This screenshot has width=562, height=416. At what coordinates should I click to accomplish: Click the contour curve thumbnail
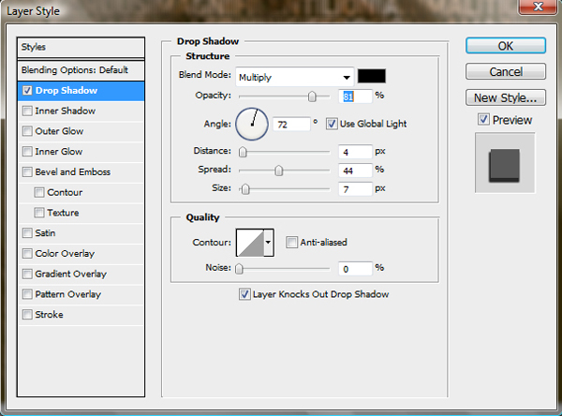[x=250, y=243]
